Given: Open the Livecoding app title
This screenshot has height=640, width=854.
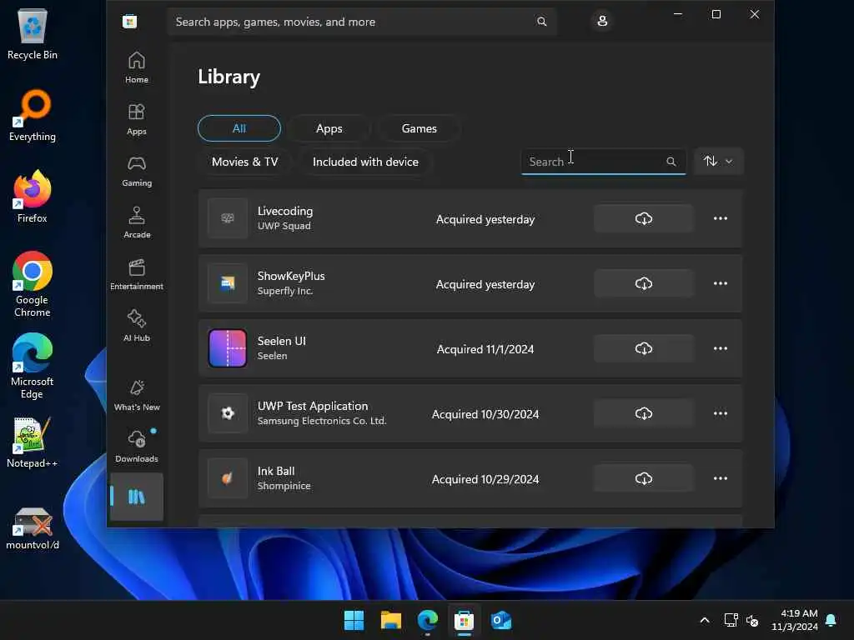Looking at the screenshot, I should (285, 211).
